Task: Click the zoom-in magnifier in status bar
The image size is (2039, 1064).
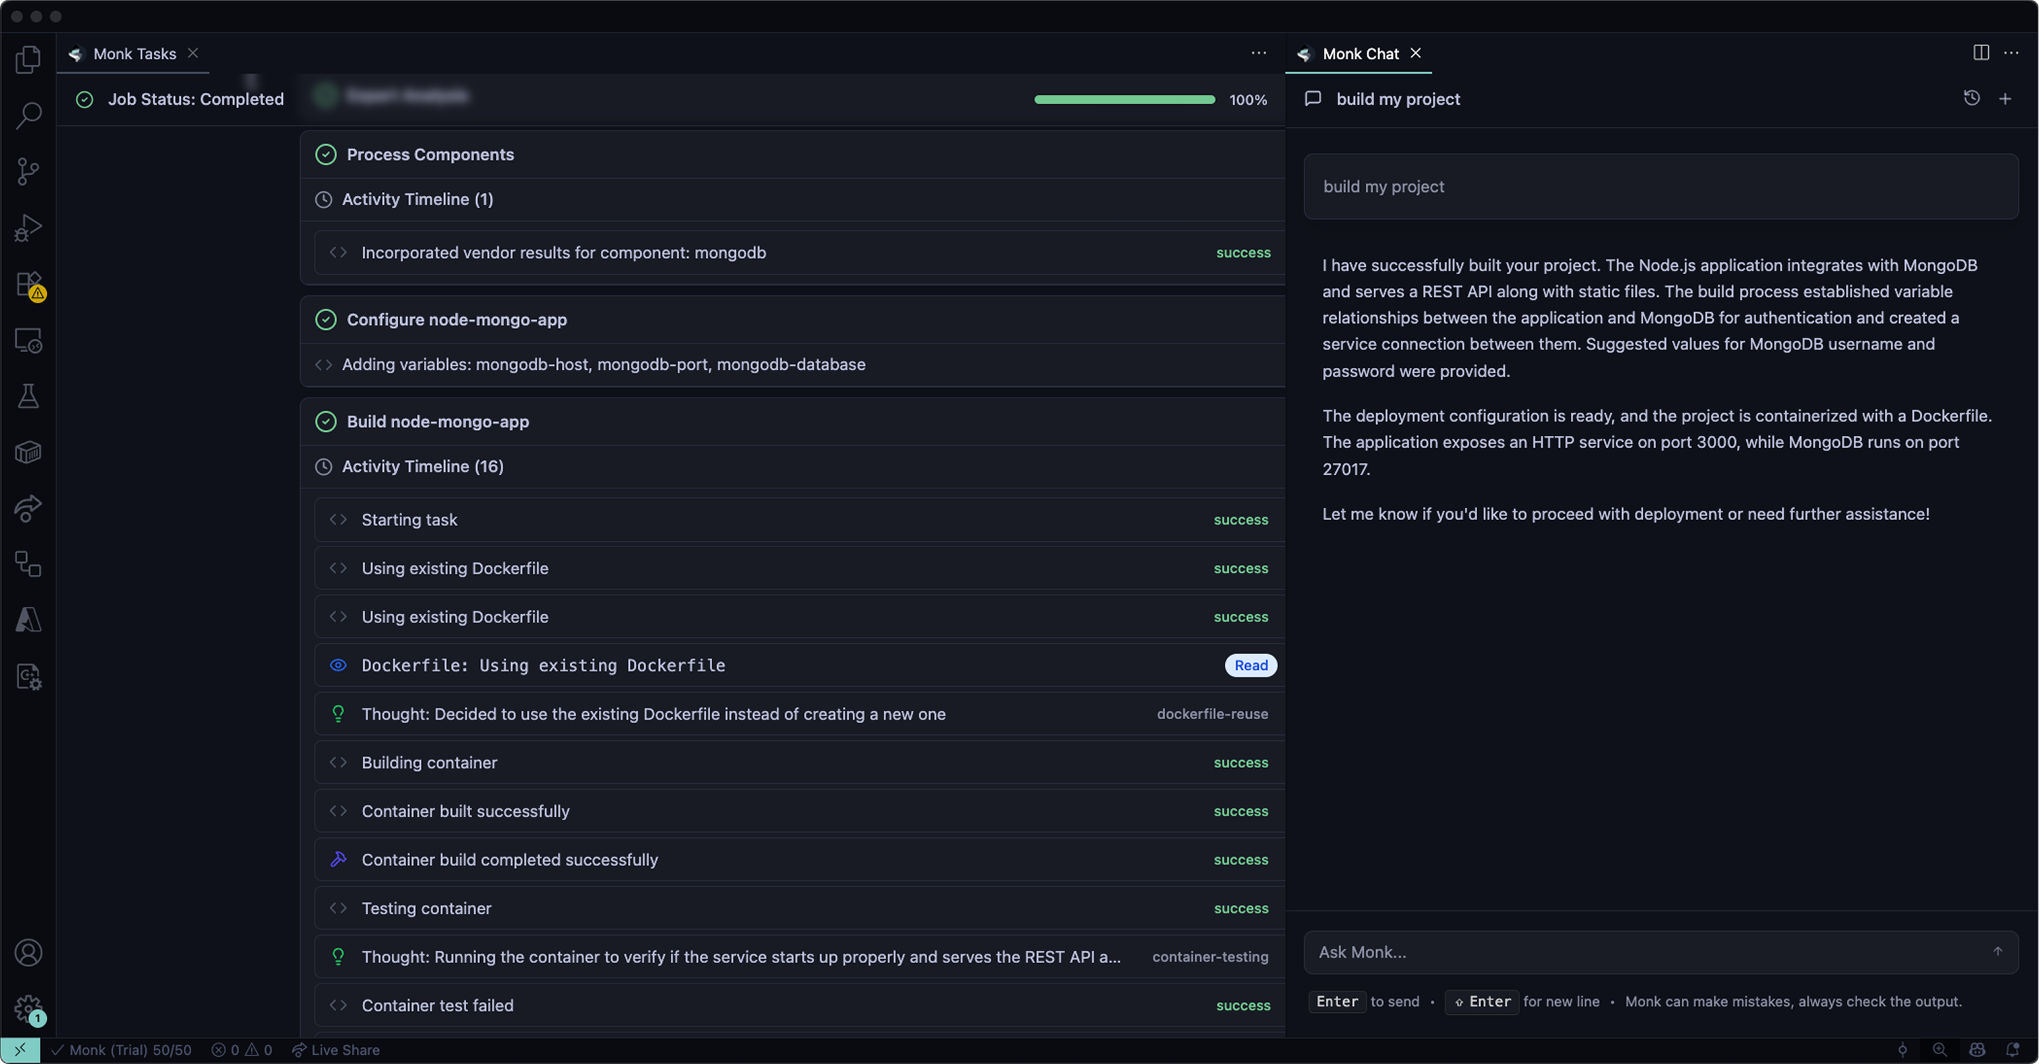Action: [1939, 1049]
